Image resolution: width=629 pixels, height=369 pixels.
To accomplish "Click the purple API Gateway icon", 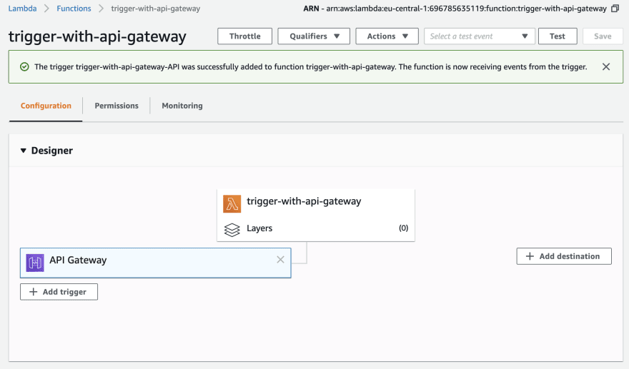I will [35, 263].
